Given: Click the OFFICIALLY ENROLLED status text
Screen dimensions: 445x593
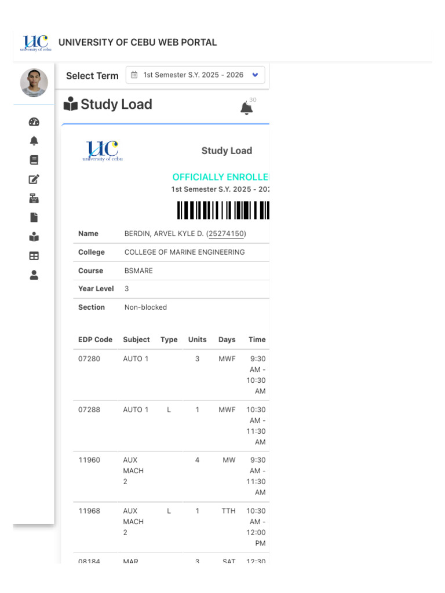Looking at the screenshot, I should coord(221,177).
